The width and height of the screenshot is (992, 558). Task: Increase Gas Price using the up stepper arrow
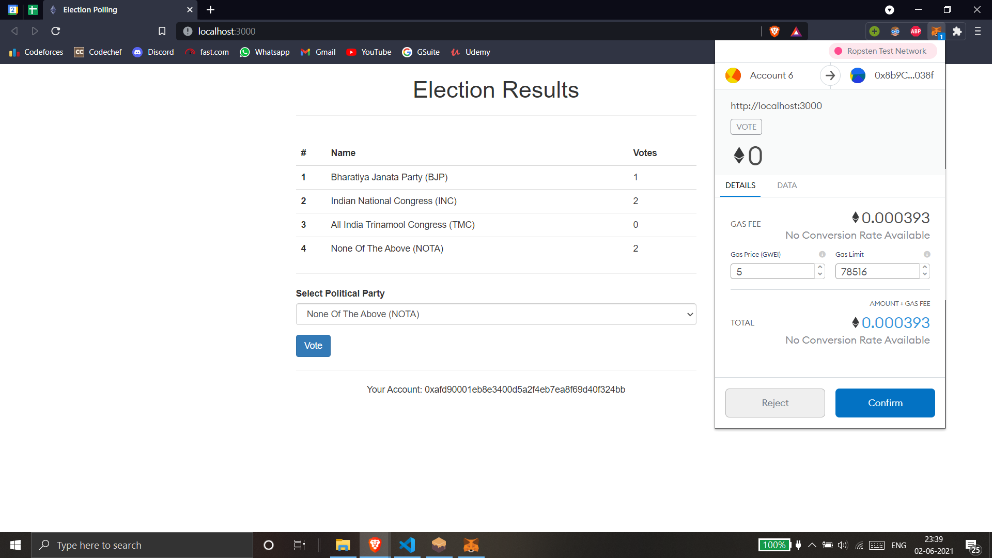(x=820, y=268)
